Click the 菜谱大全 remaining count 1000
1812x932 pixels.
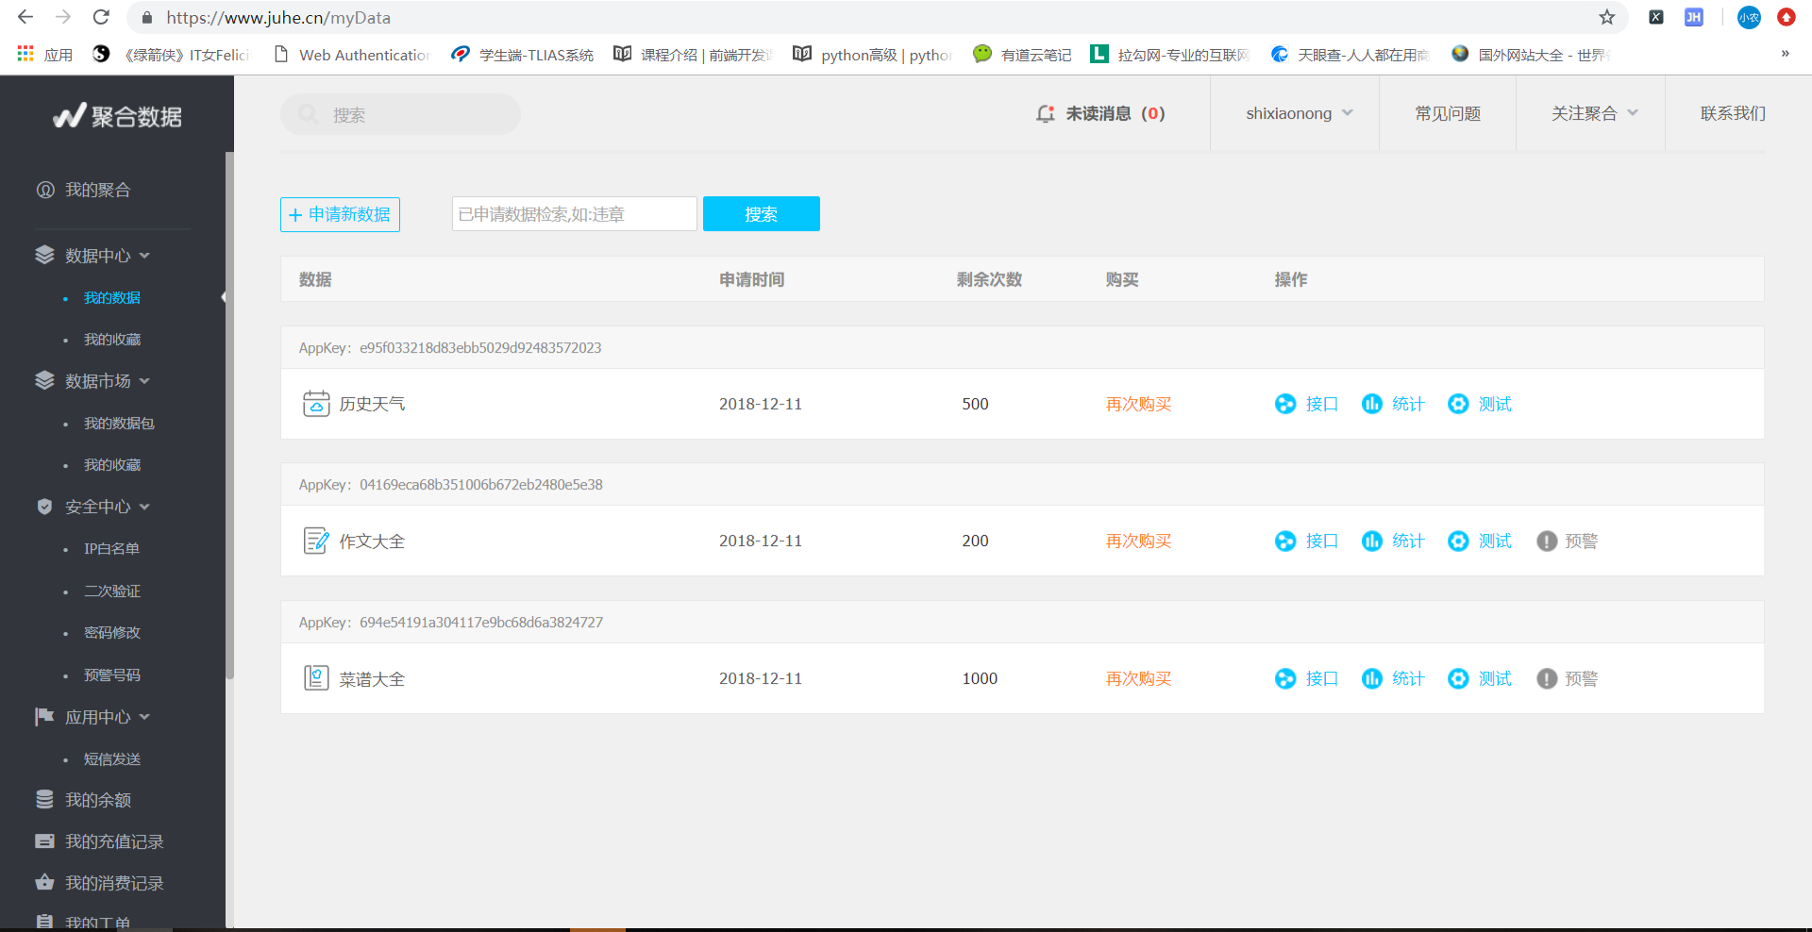click(x=980, y=678)
